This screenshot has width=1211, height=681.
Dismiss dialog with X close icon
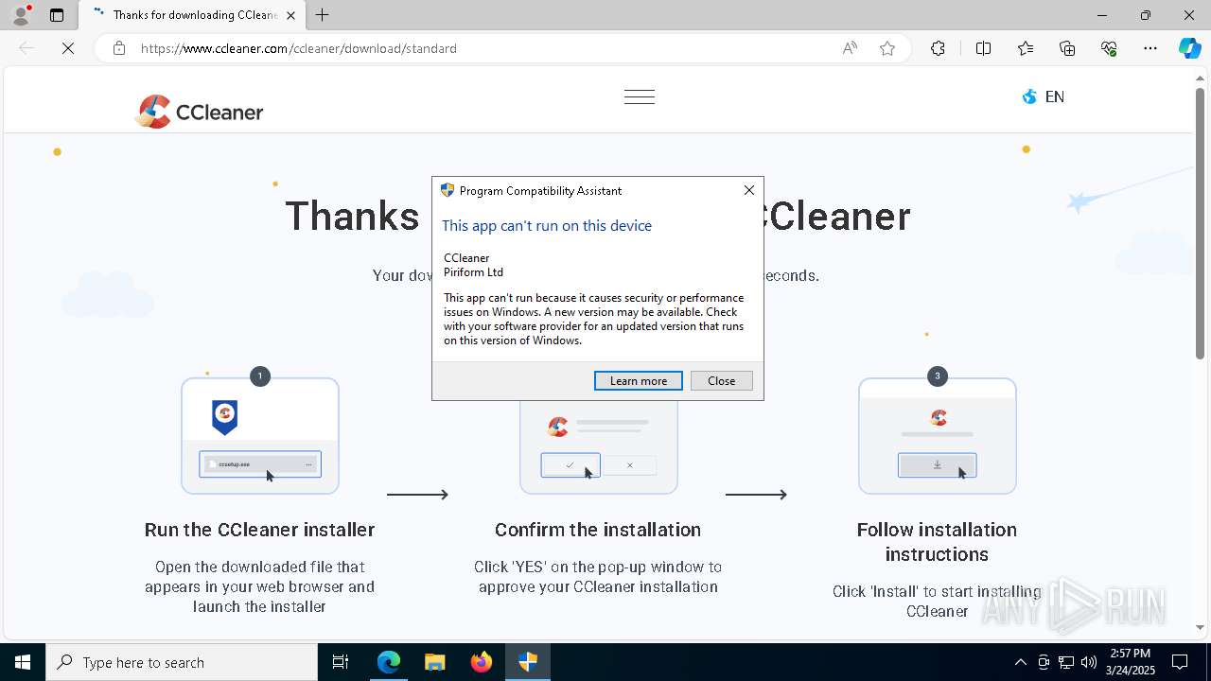point(748,190)
